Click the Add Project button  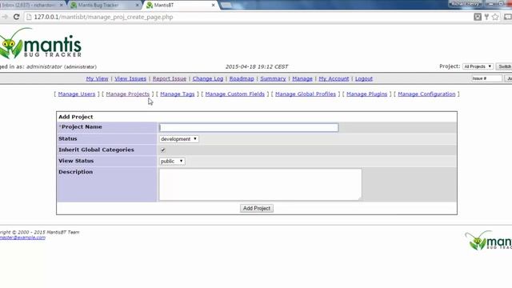(257, 208)
